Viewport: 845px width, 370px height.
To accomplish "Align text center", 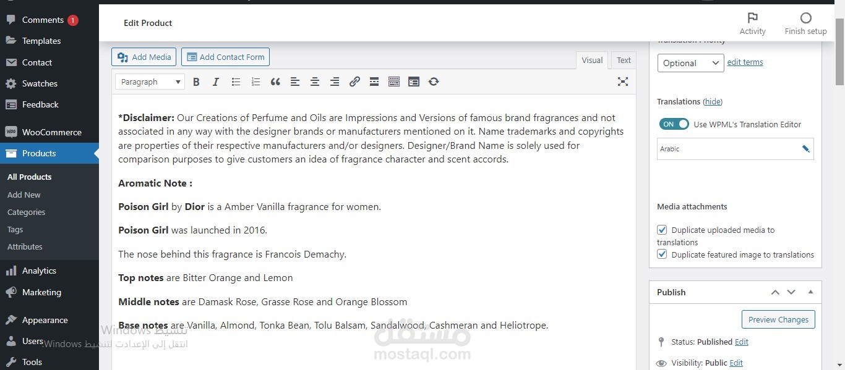I will [x=315, y=82].
